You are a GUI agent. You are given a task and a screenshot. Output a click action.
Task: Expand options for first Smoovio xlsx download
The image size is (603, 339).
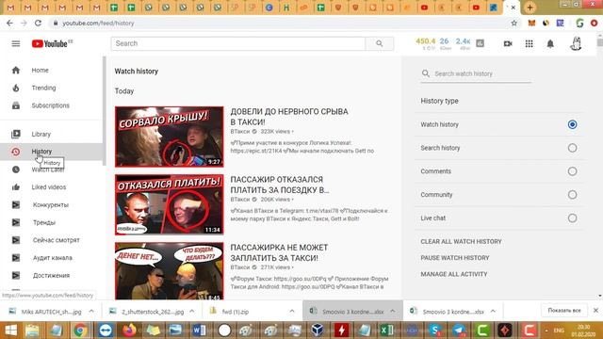[392, 312]
